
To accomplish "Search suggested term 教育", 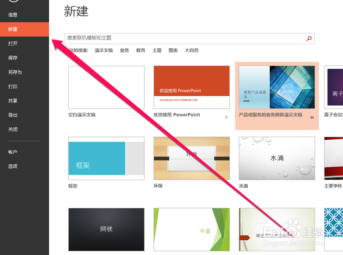I will pyautogui.click(x=141, y=50).
